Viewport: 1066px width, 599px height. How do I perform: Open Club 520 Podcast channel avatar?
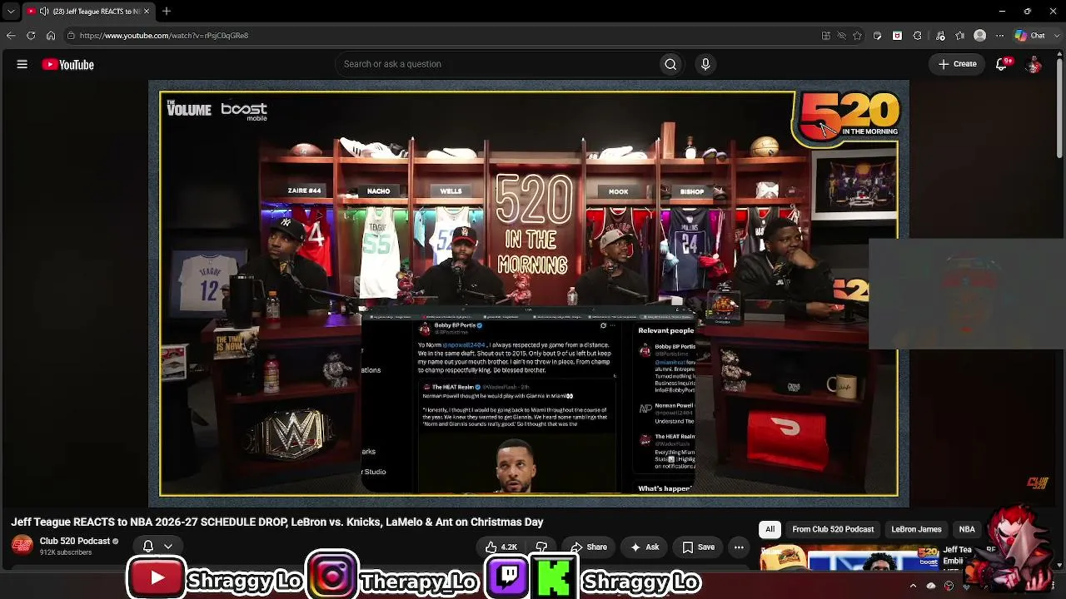22,545
